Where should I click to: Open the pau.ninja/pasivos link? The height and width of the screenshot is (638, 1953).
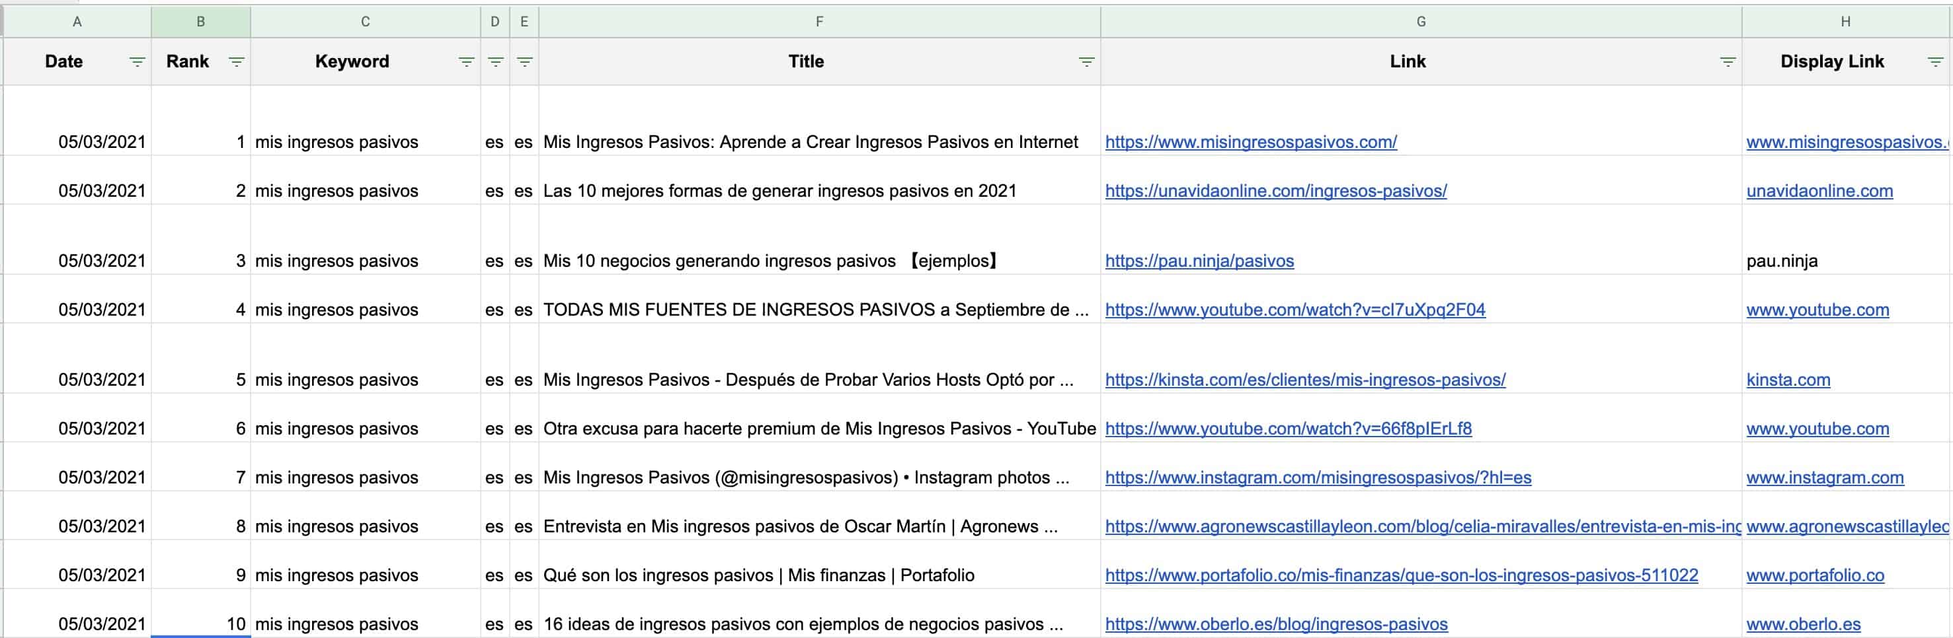(1199, 261)
